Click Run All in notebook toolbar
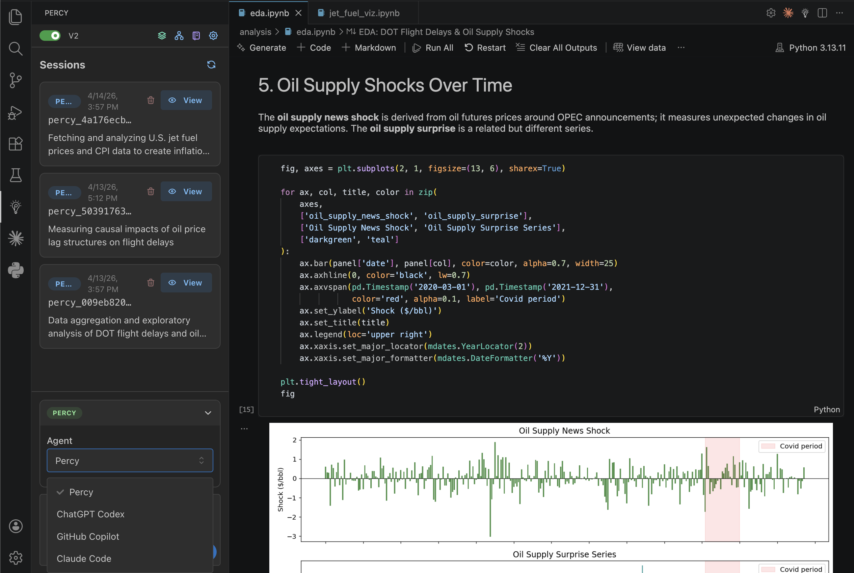Screen dimensions: 854x573 (x=433, y=48)
